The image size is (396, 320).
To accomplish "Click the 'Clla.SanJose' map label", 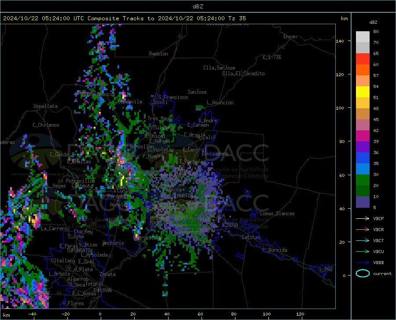I will tap(219, 68).
